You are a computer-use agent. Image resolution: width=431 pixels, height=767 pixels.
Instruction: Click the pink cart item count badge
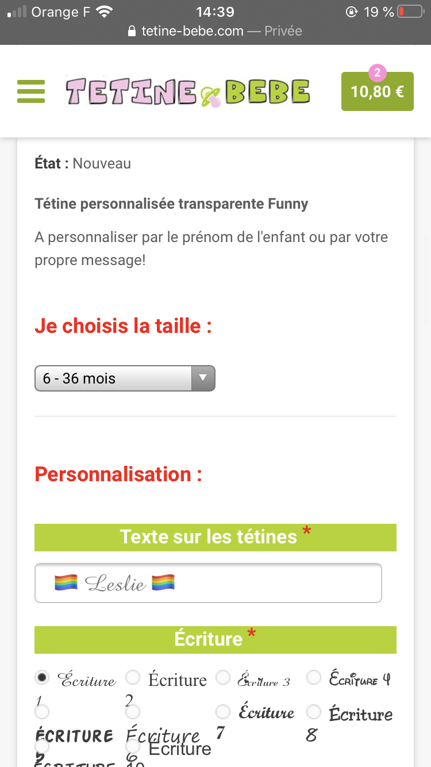click(x=377, y=72)
